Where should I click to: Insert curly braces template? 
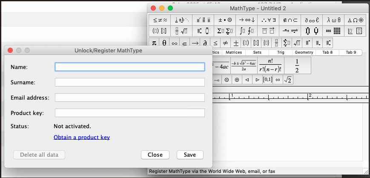tap(266, 43)
